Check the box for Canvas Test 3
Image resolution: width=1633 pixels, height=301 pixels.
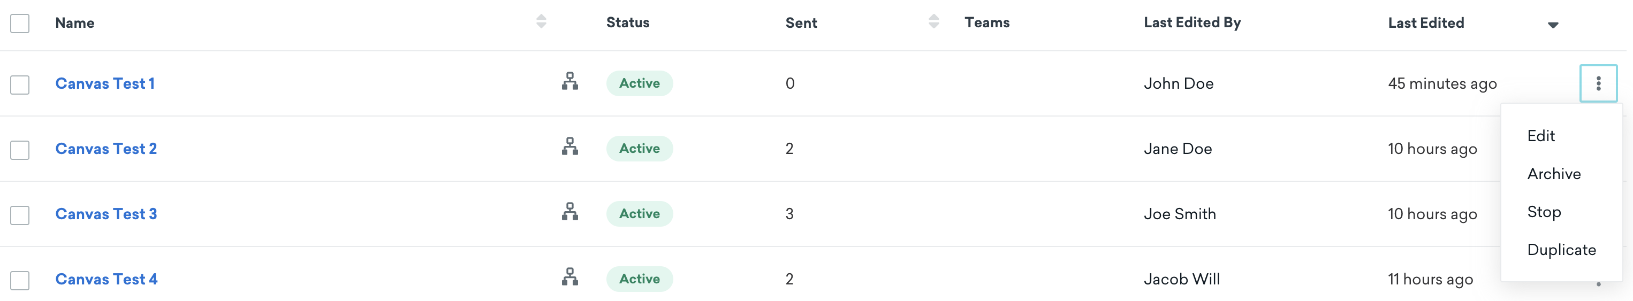(x=20, y=215)
